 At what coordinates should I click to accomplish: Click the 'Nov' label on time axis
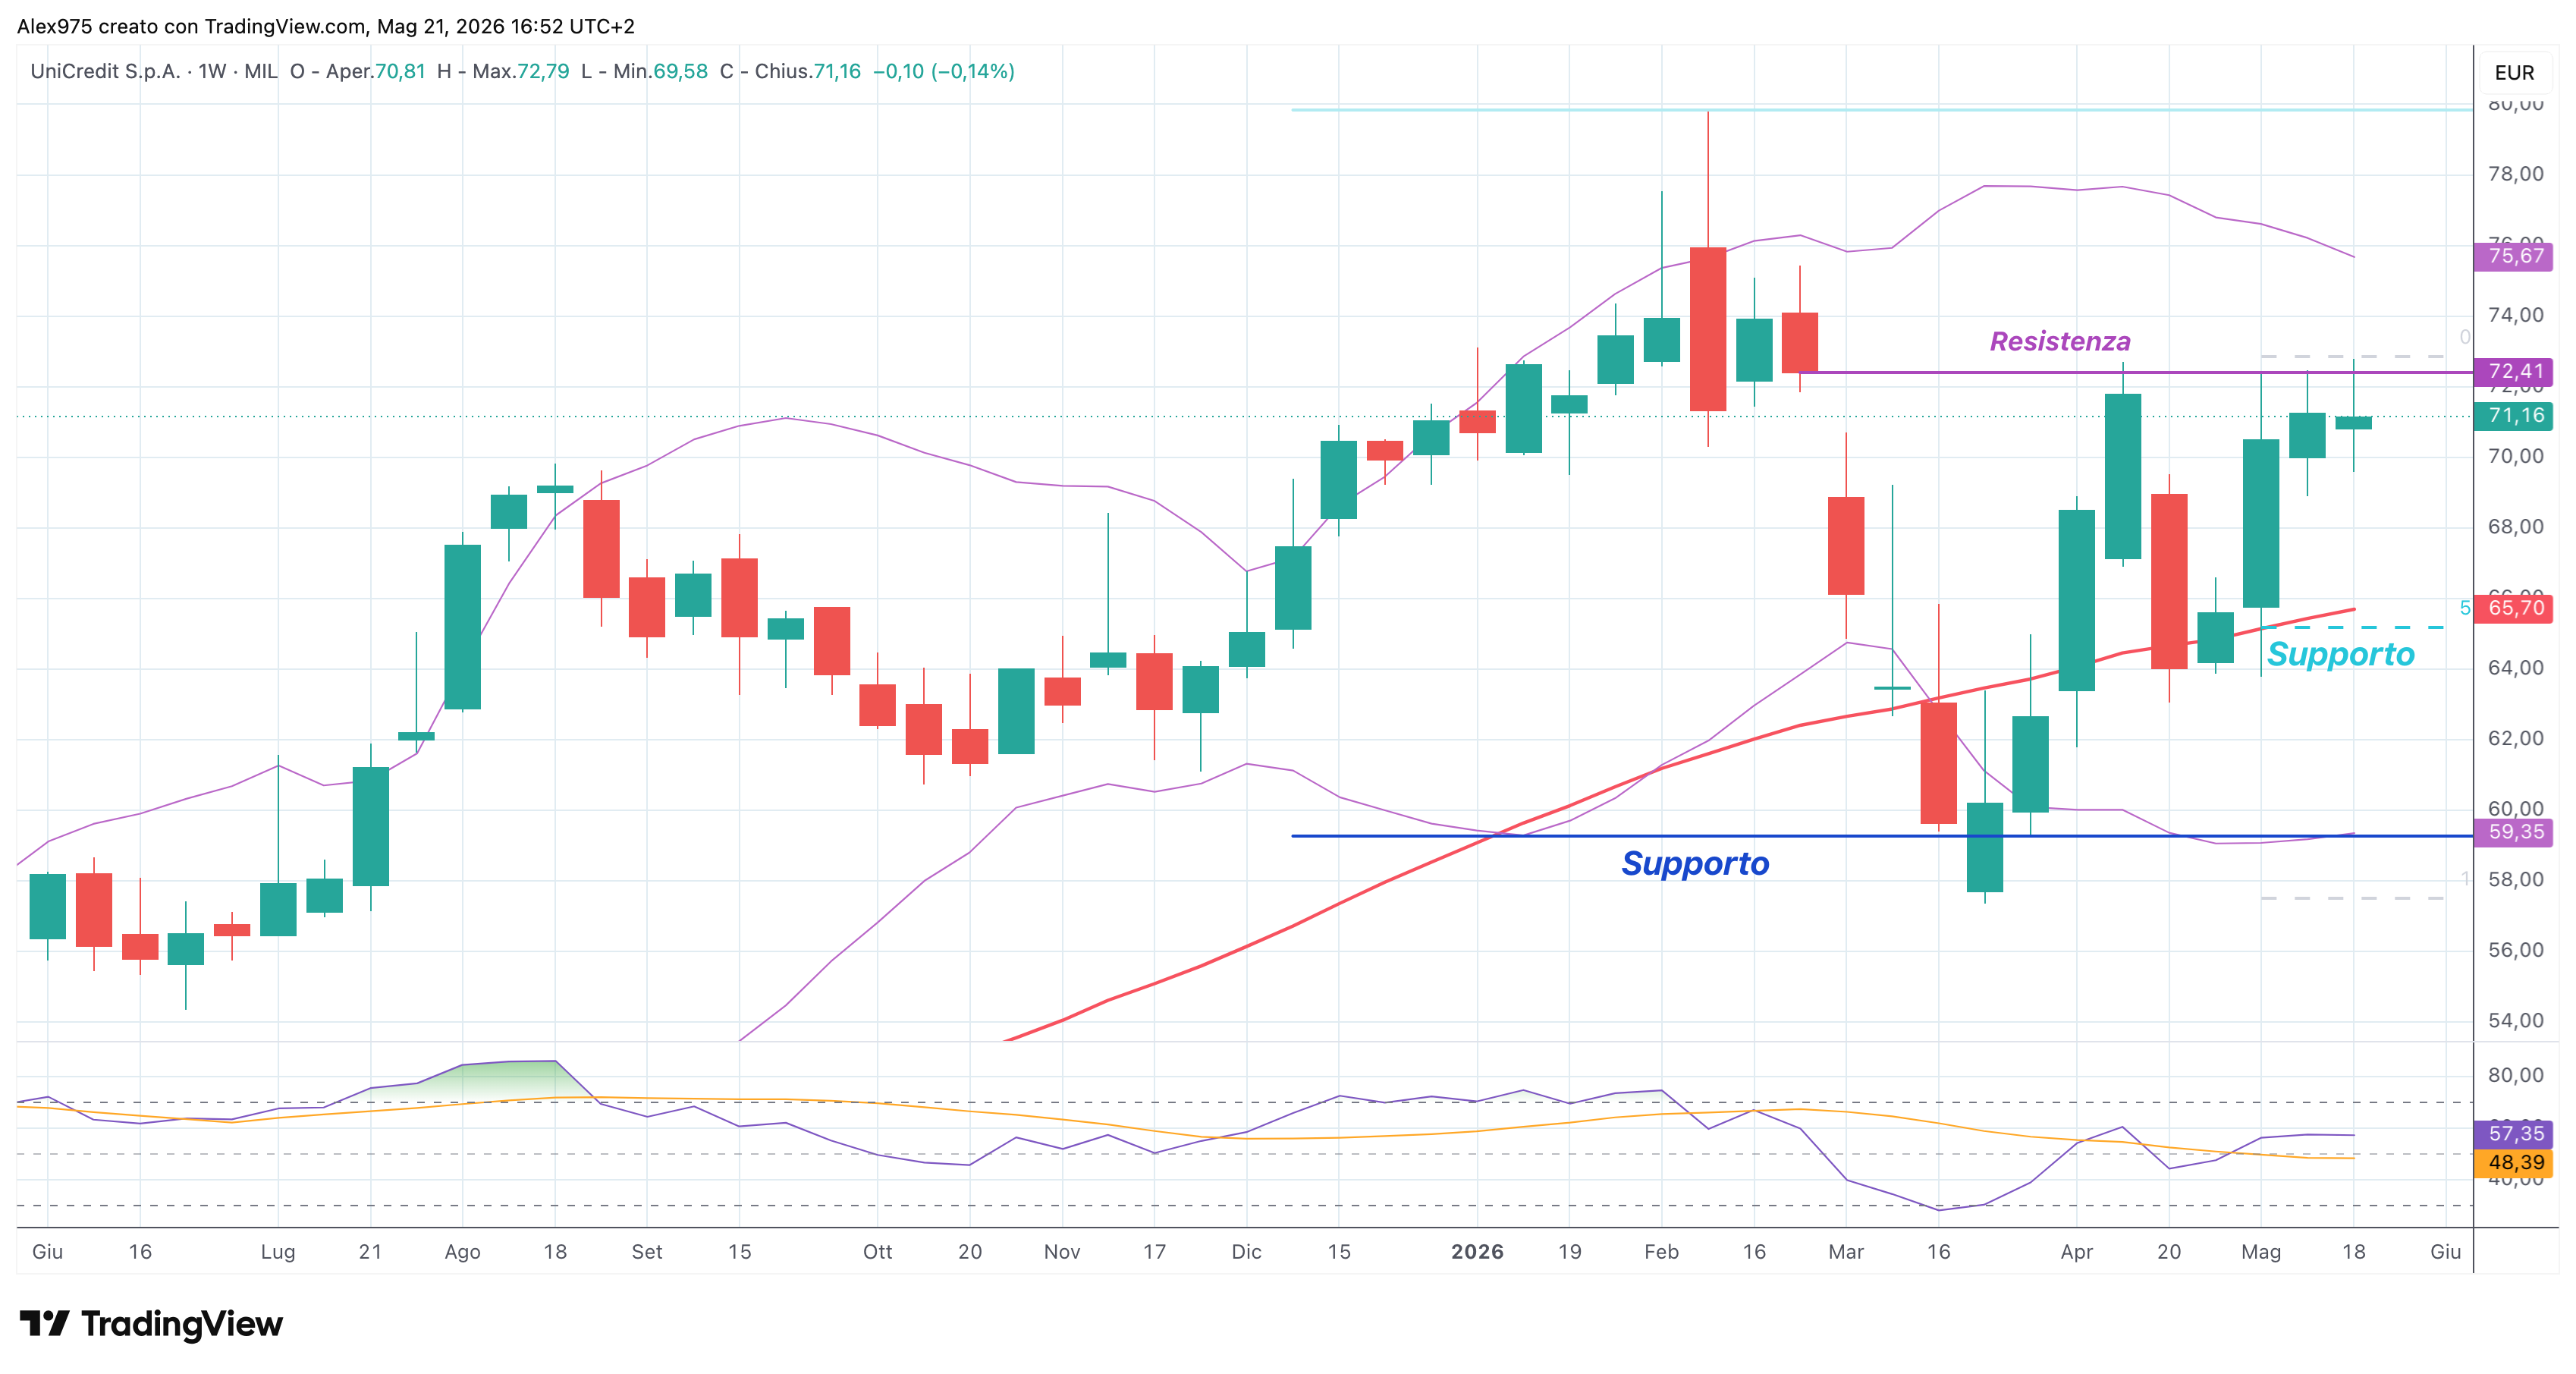point(1062,1252)
